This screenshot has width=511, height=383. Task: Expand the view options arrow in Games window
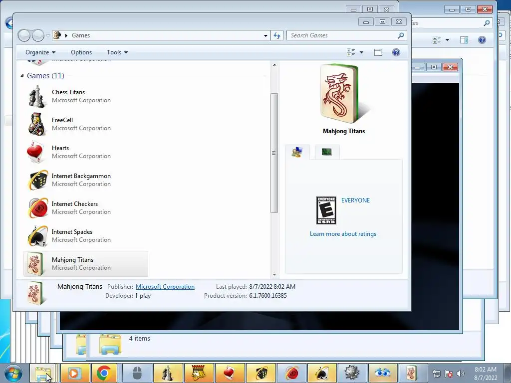point(361,52)
